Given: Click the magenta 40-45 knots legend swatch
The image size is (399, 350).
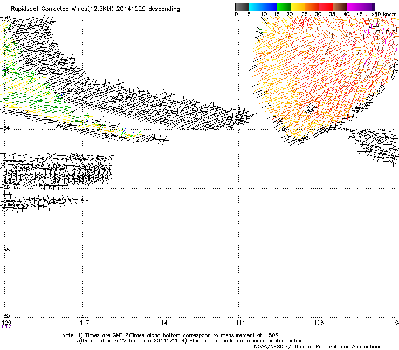Looking at the screenshot, I should coord(354,6).
